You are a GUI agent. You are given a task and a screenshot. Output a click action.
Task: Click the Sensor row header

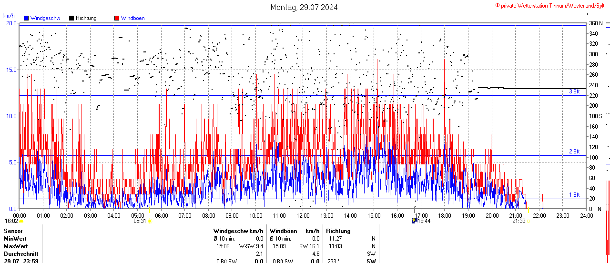[x=13, y=231]
